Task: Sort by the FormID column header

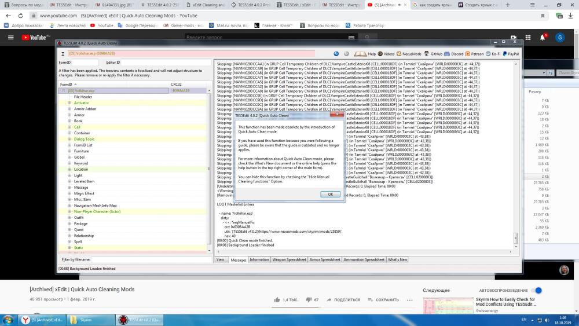Action: click(114, 85)
